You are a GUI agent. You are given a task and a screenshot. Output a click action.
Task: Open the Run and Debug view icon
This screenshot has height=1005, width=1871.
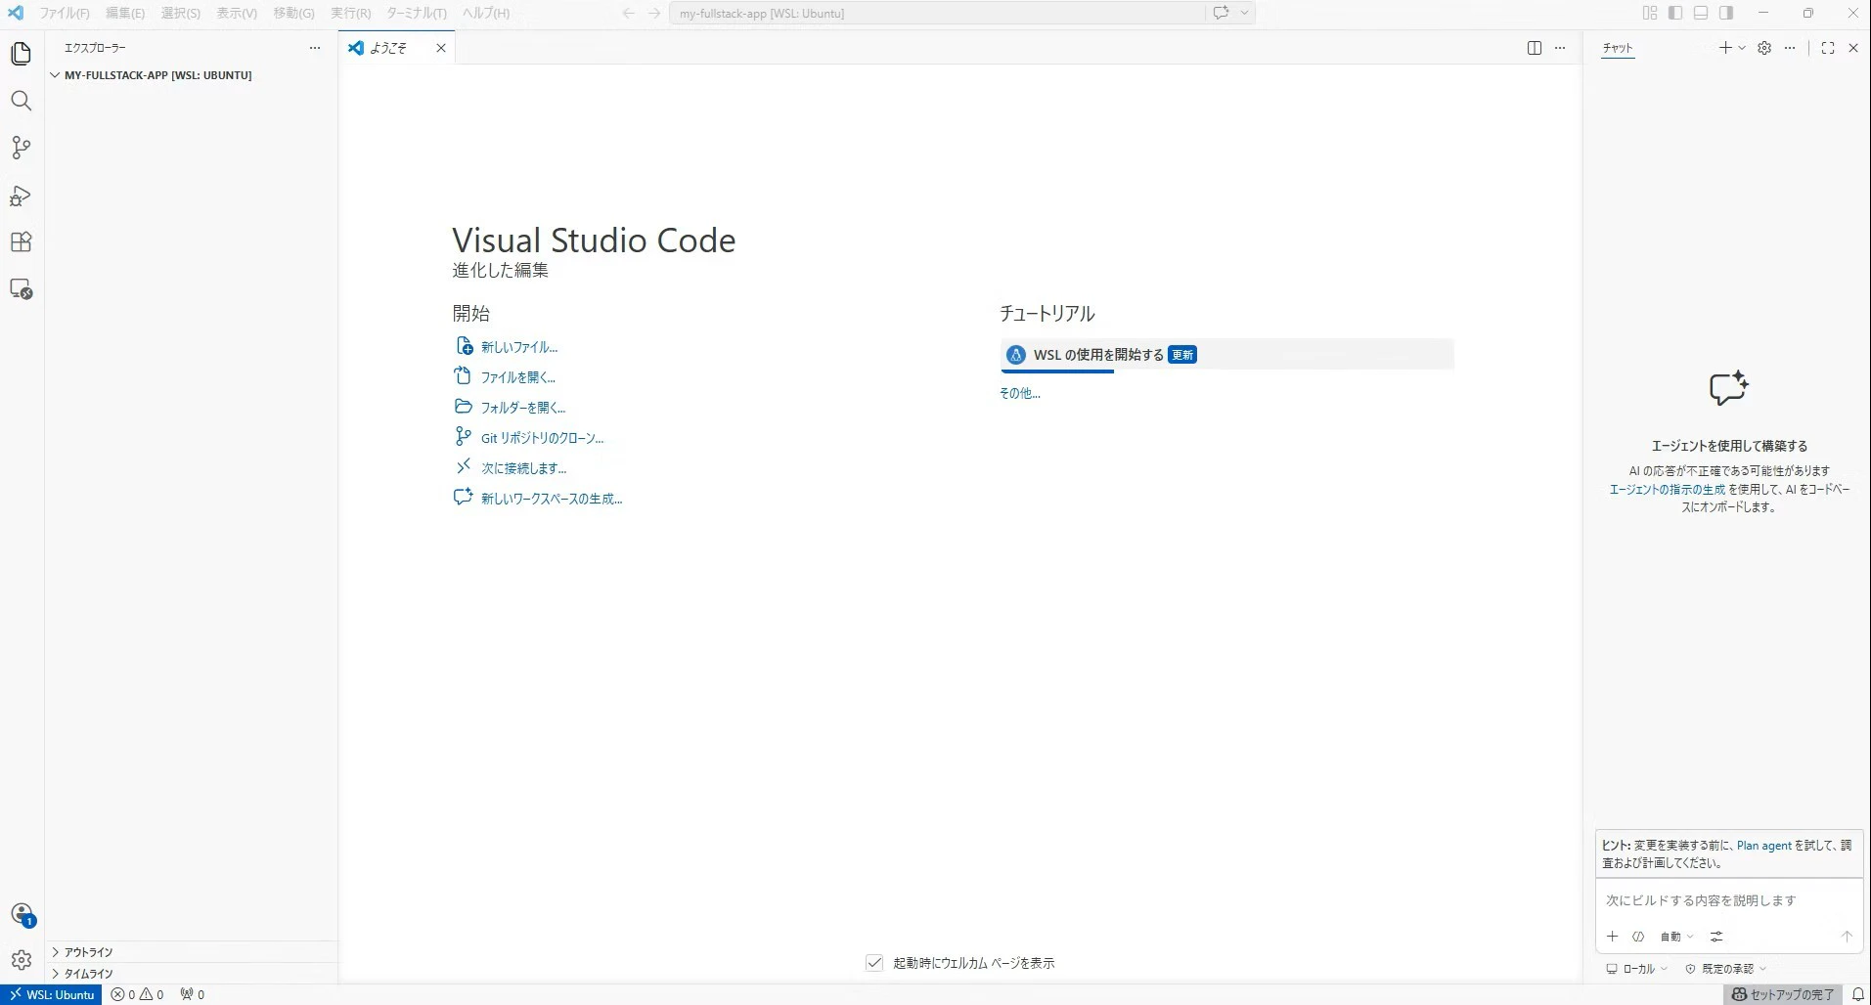(22, 196)
